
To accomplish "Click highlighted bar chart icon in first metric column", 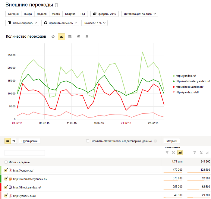I will 180,153.
